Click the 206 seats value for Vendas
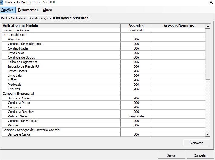Image resolution: width=215 pixels, height=160 pixels. click(x=136, y=125)
